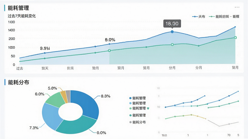Click the last blue point of the small line chart
Screen dimensions: 248x139
point(238,91)
